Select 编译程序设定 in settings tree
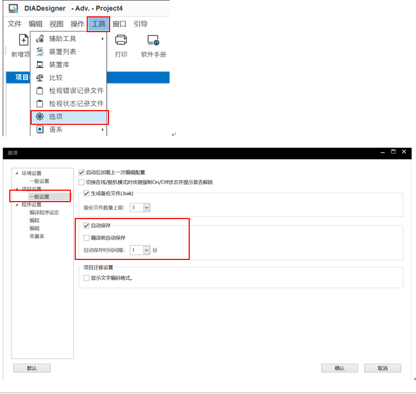The width and height of the screenshot is (416, 394). click(x=44, y=213)
